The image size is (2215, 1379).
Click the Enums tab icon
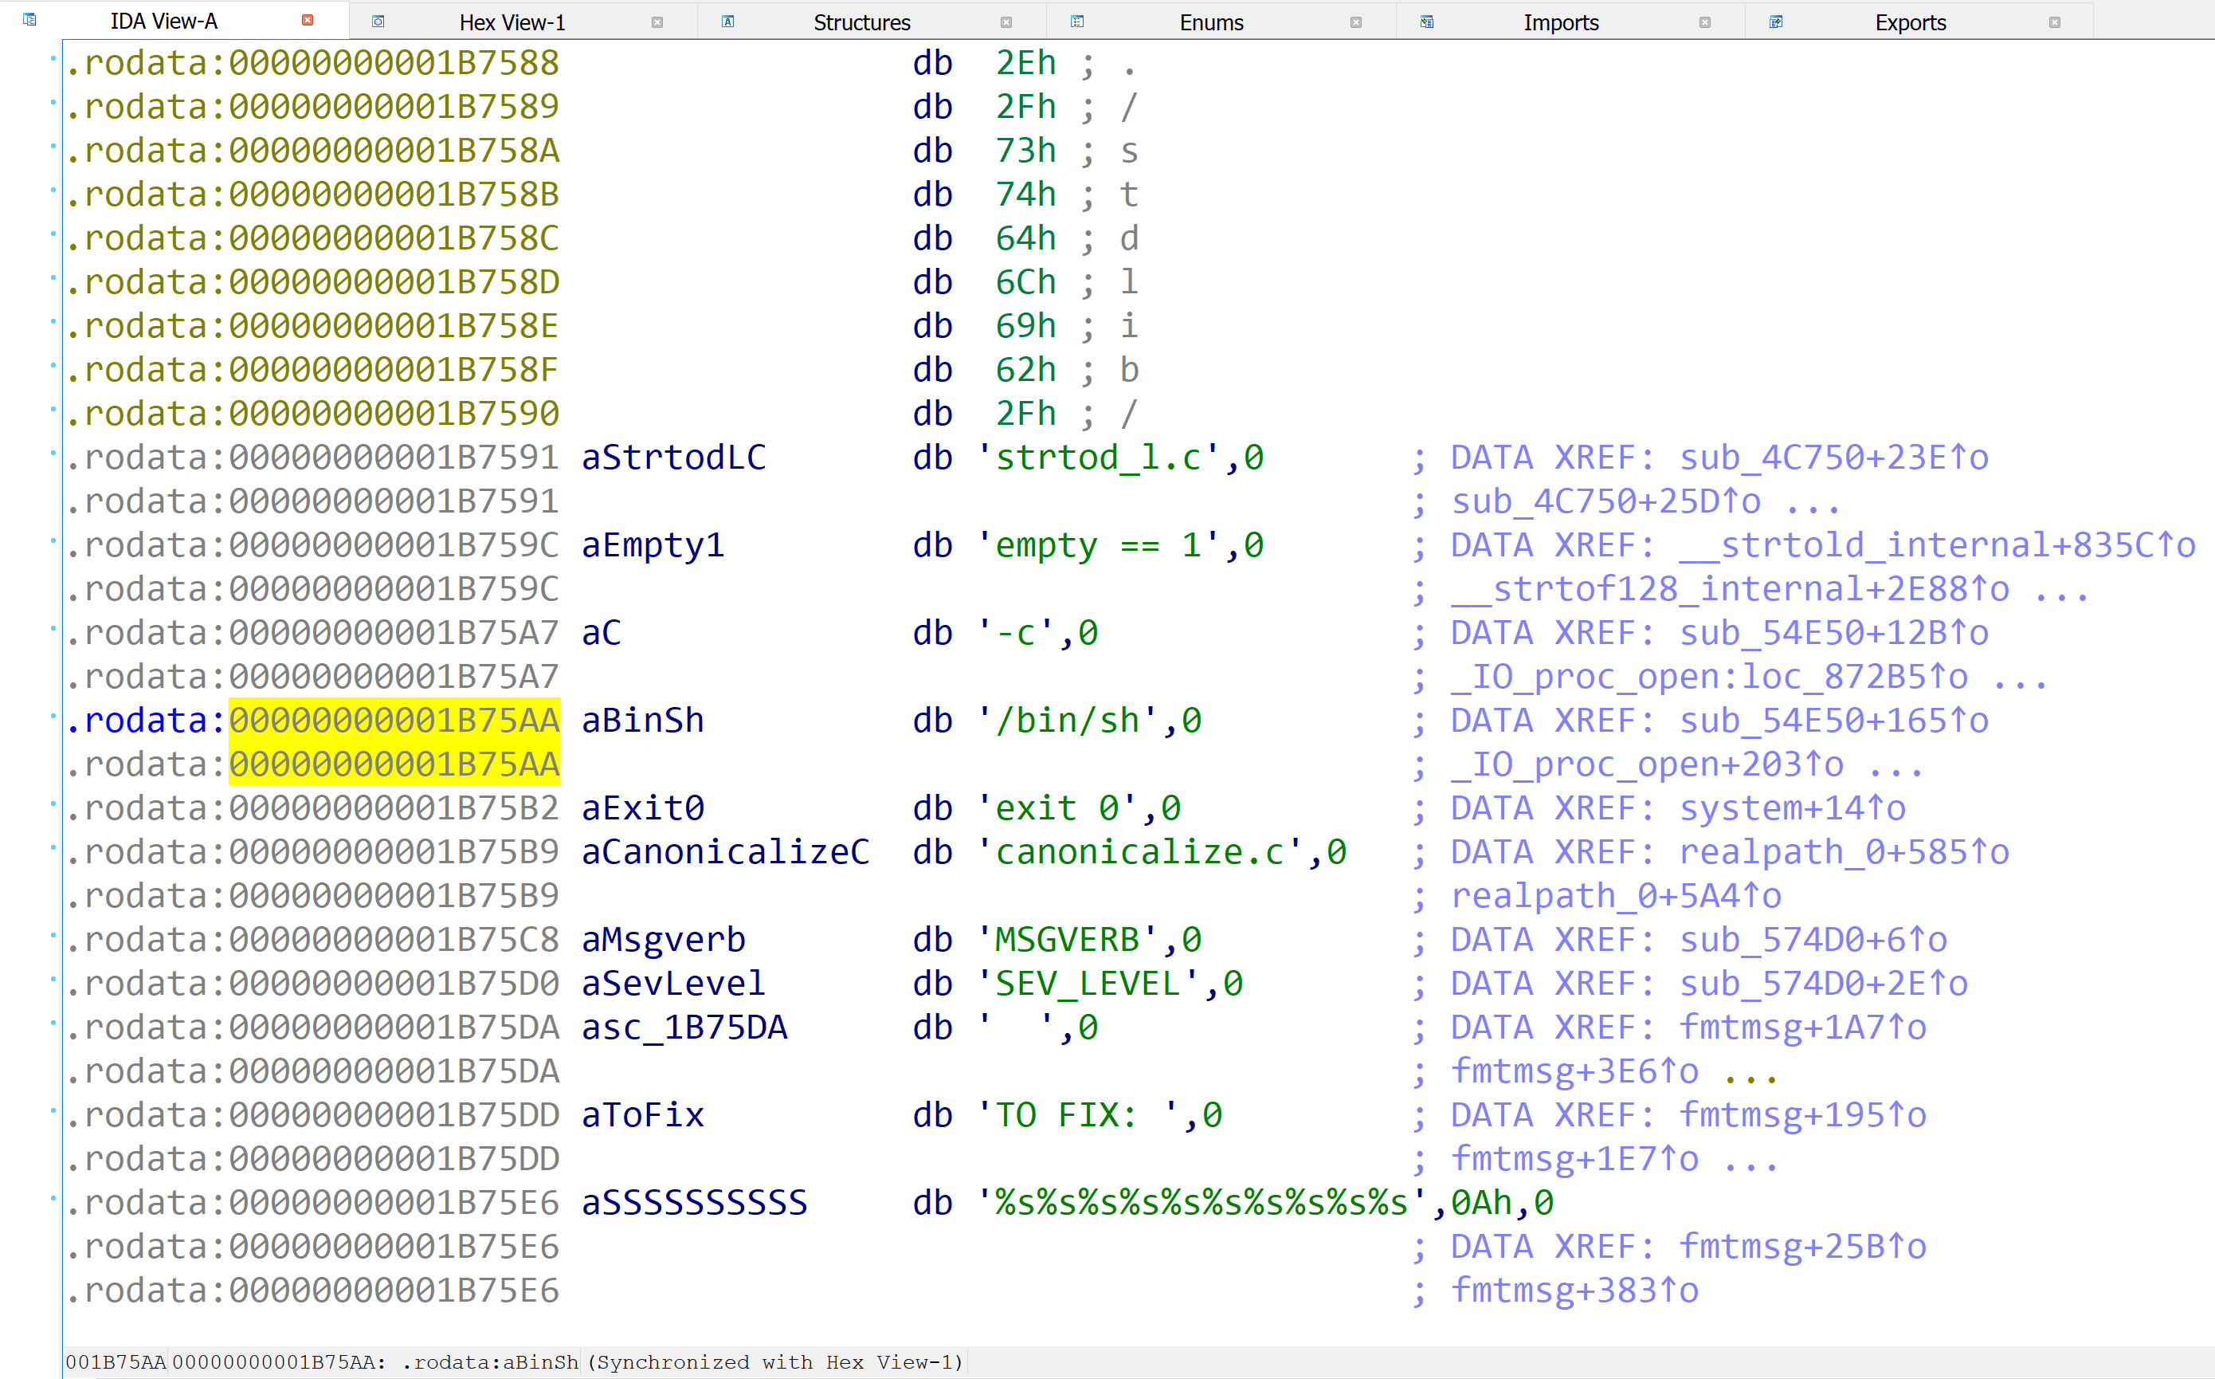click(1077, 19)
